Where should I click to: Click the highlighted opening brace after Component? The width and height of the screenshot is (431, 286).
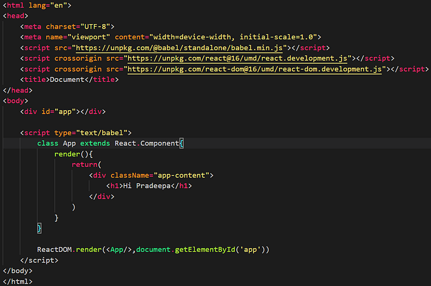point(182,143)
